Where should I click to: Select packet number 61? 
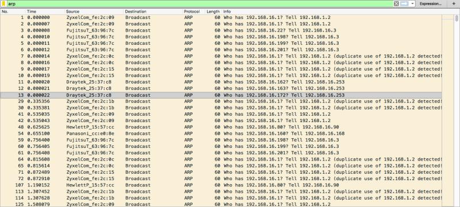(221, 153)
